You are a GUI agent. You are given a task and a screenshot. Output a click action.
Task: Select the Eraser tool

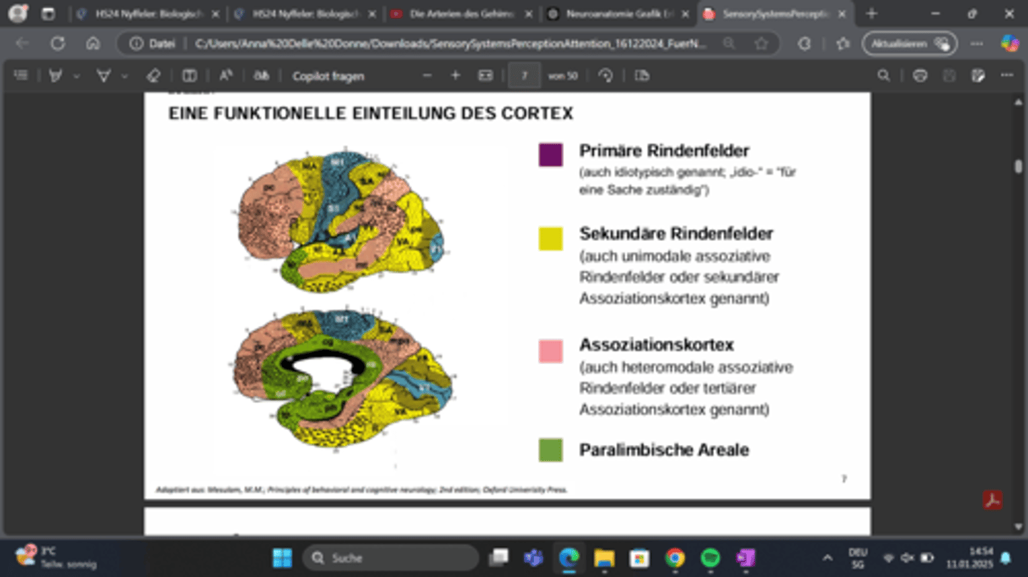click(x=153, y=76)
